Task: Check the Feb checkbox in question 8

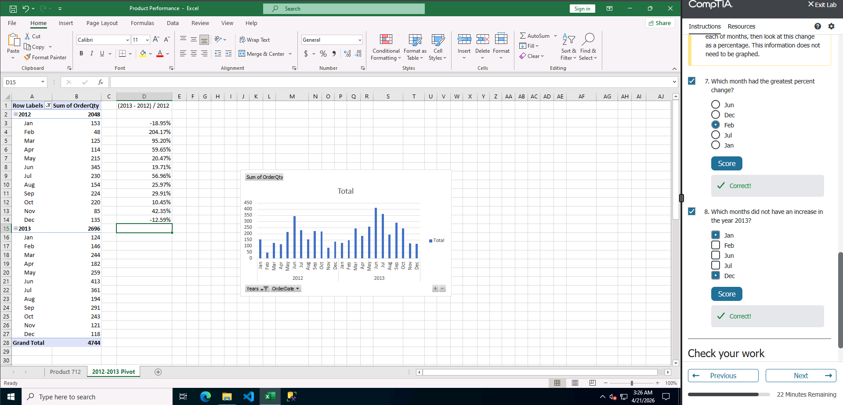Action: tap(716, 246)
